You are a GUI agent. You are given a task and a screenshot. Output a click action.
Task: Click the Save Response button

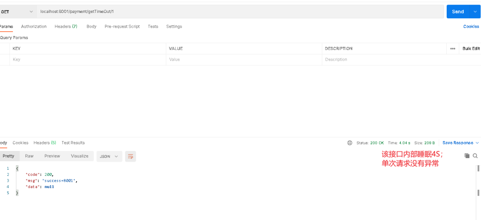(458, 143)
